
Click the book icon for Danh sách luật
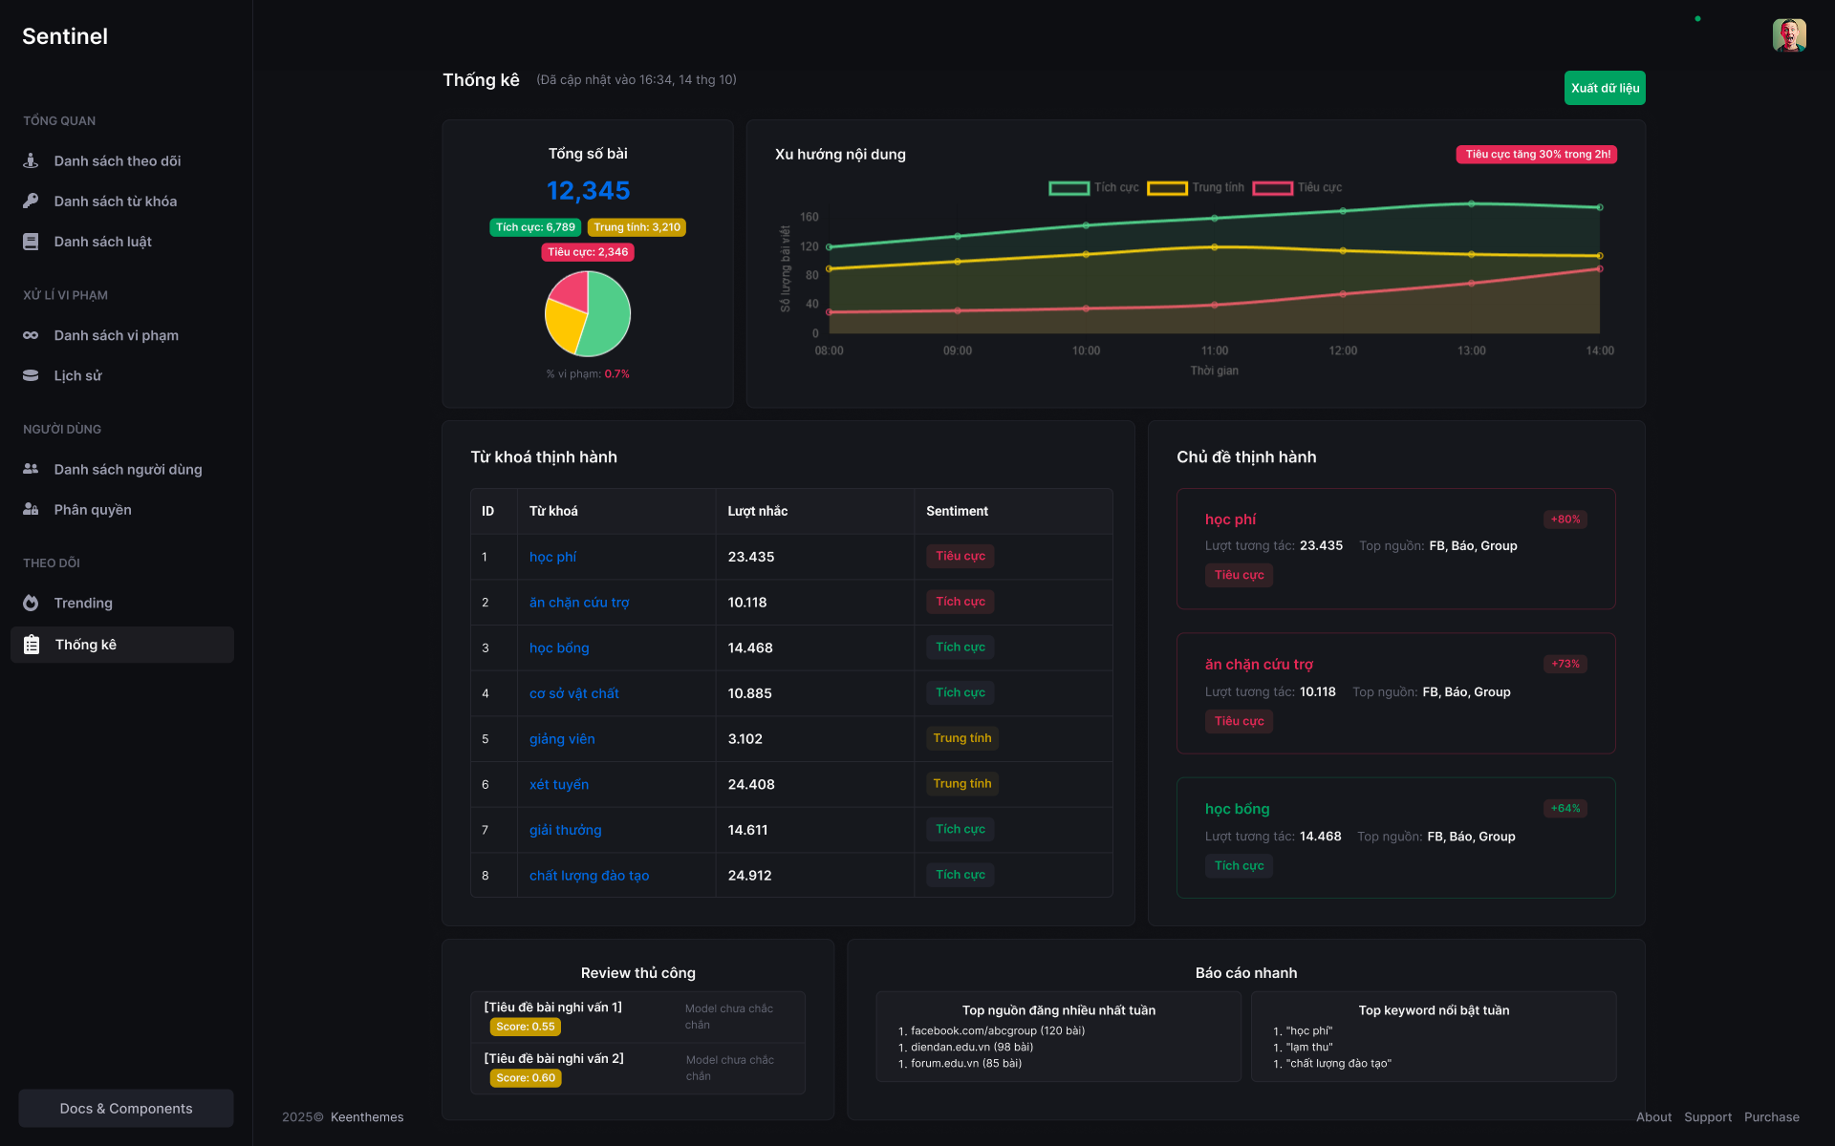[31, 242]
